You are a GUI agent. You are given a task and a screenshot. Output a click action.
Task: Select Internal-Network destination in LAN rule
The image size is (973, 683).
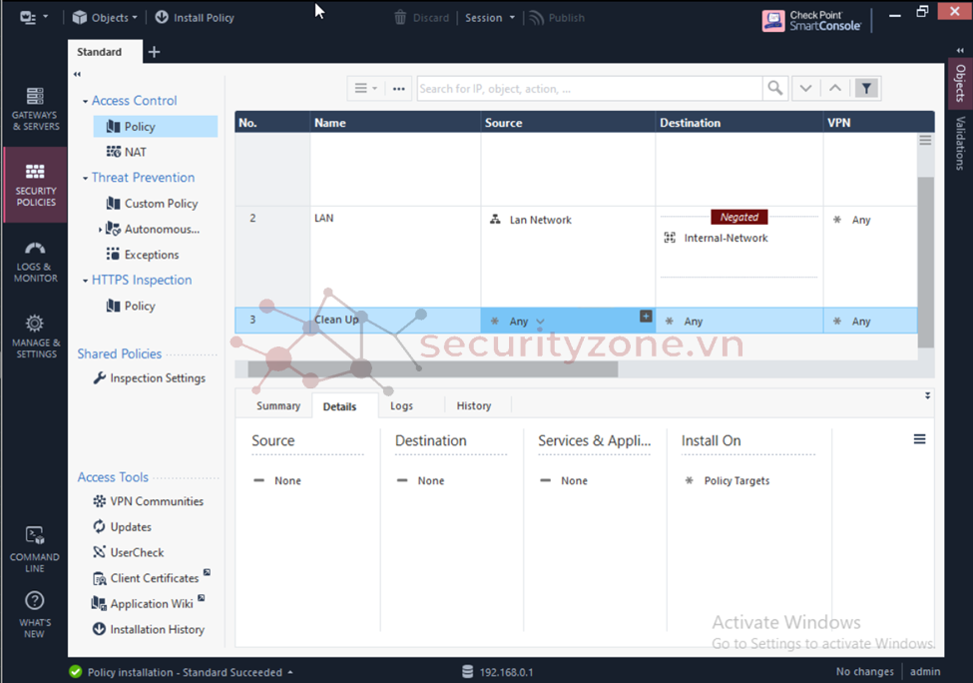717,238
